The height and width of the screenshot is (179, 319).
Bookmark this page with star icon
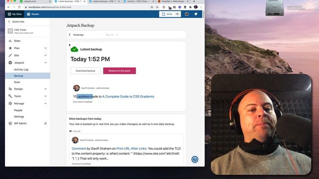pyautogui.click(x=157, y=7)
